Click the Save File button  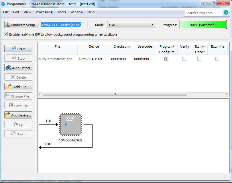point(18,106)
